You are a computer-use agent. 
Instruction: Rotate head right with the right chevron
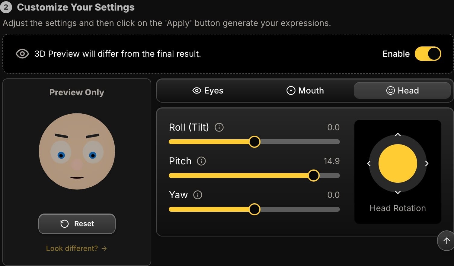point(427,163)
